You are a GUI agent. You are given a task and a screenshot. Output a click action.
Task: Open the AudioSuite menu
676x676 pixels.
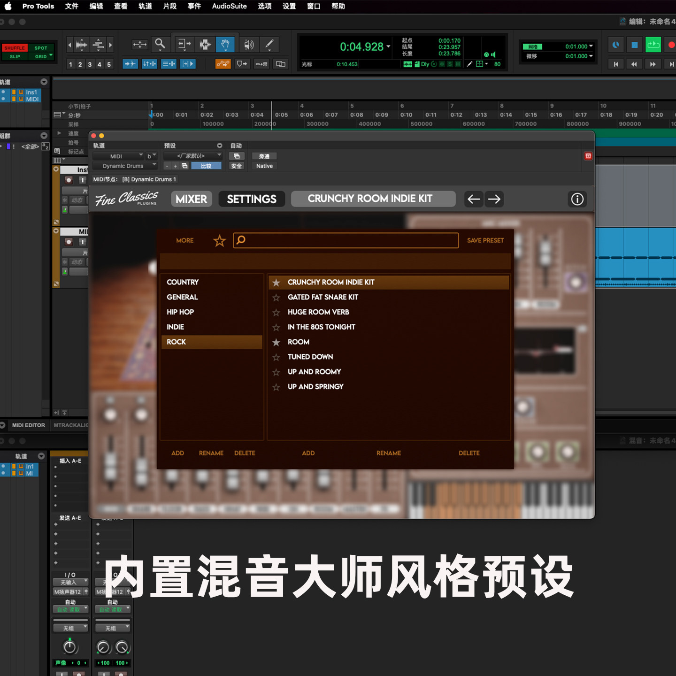coord(229,6)
